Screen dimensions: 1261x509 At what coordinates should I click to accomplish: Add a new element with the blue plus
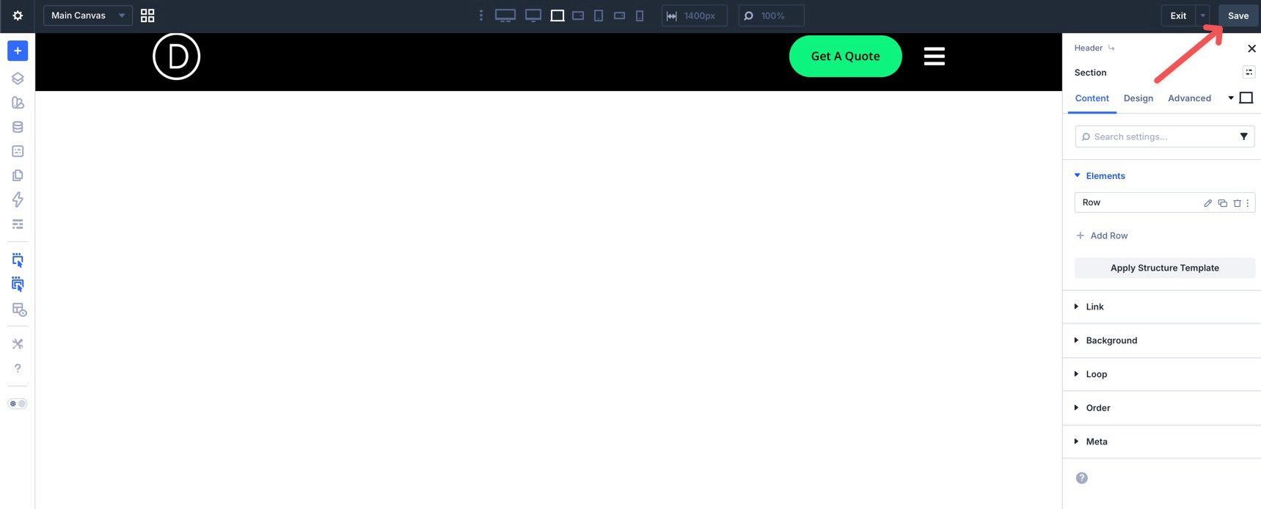coord(18,51)
